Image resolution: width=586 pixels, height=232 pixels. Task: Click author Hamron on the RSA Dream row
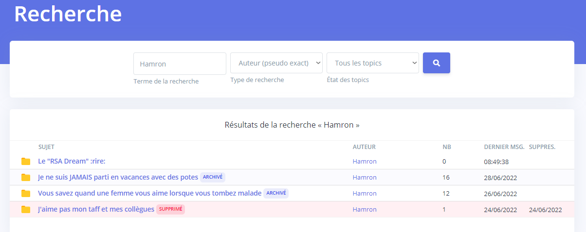click(365, 162)
